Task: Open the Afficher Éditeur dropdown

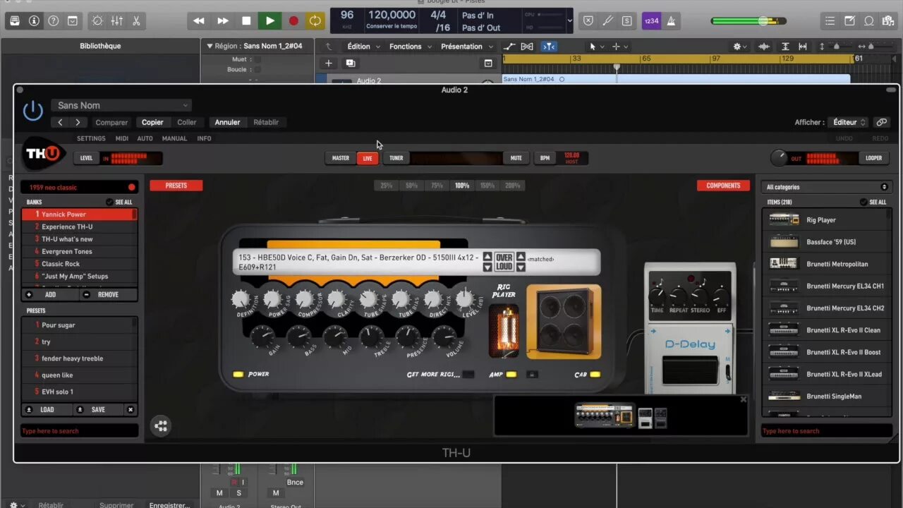Action: pos(848,122)
